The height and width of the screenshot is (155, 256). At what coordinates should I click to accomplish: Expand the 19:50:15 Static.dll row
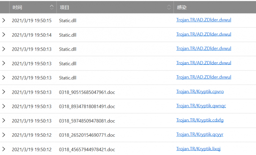tap(4, 20)
